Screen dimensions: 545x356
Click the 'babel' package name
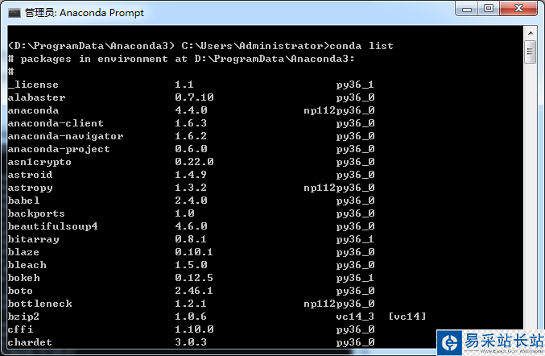click(x=23, y=201)
